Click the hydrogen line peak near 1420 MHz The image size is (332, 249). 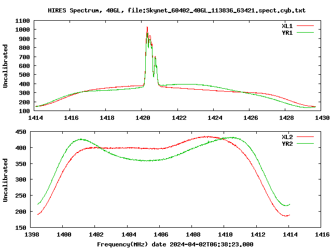[x=147, y=27]
